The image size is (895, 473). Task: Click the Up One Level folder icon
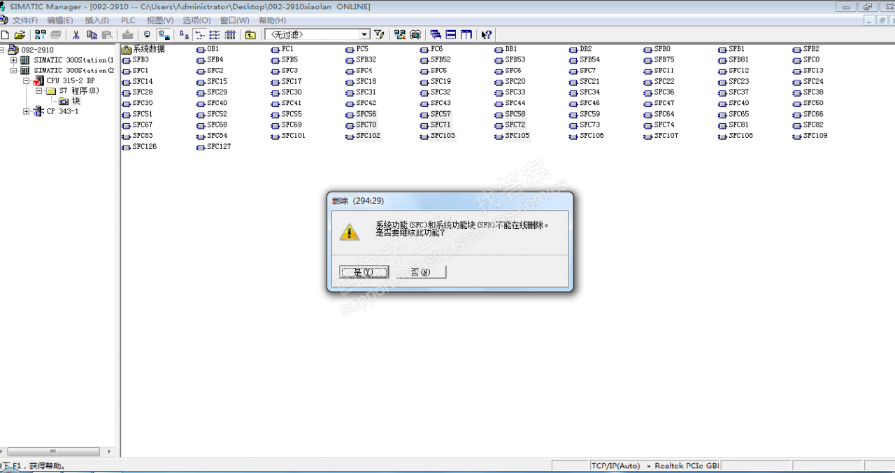(250, 34)
